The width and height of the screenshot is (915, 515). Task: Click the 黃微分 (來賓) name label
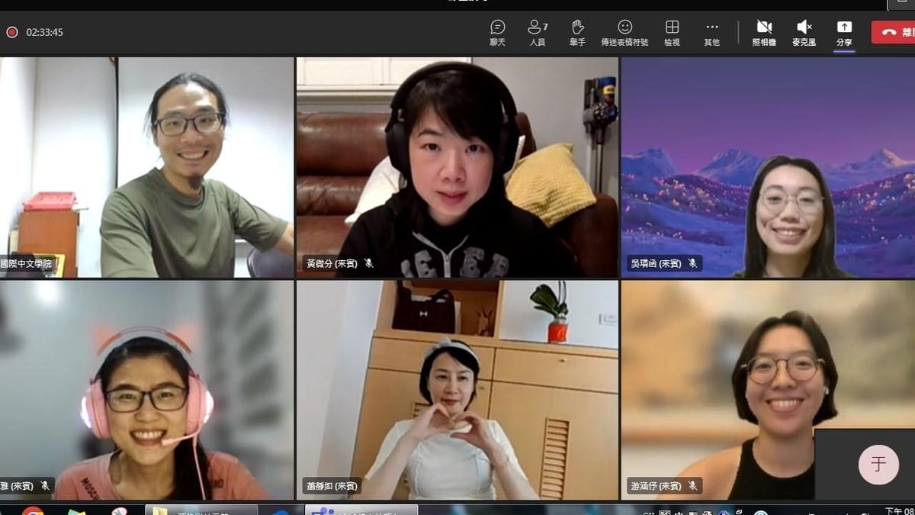pos(332,263)
